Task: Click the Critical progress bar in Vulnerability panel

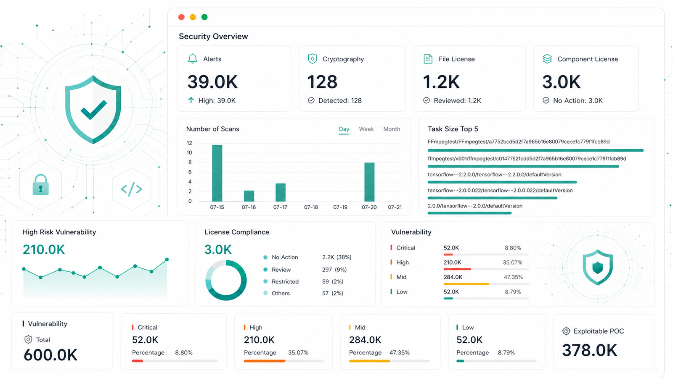Action: (486, 255)
